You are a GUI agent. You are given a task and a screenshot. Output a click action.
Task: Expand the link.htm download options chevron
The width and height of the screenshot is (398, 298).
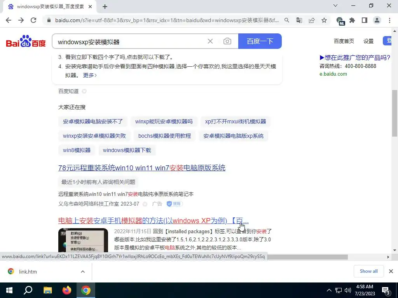click(x=83, y=272)
